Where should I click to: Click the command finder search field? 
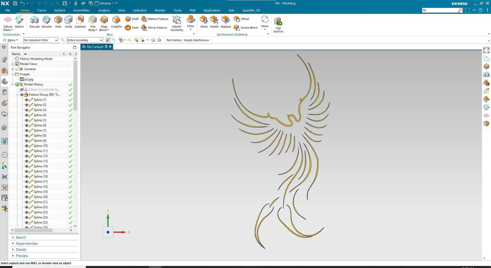(440, 10)
